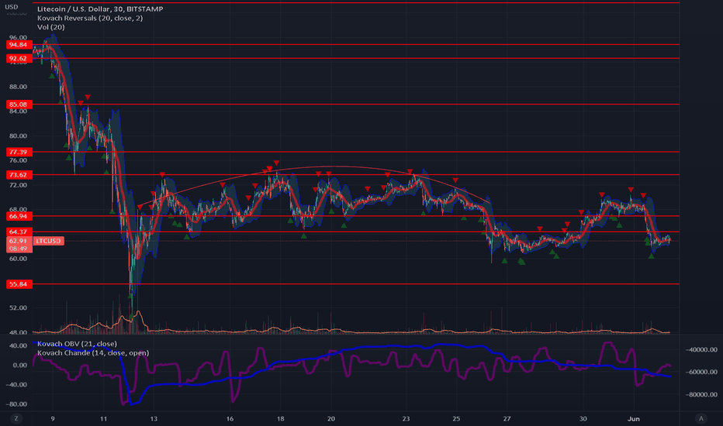The image size is (723, 426).
Task: Click the round Z button on the time axis
Action: pos(16,418)
